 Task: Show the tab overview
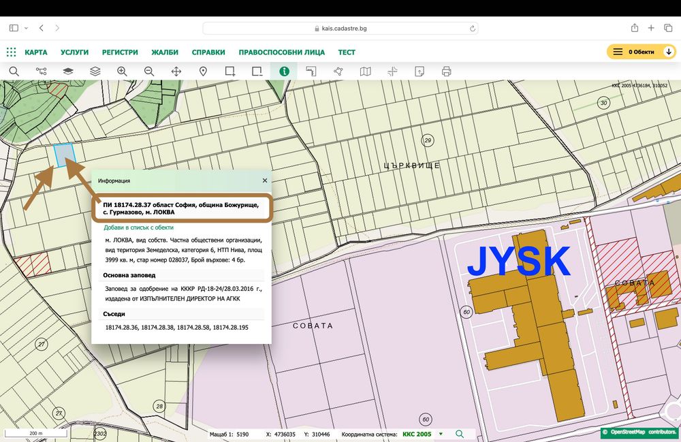[x=668, y=28]
